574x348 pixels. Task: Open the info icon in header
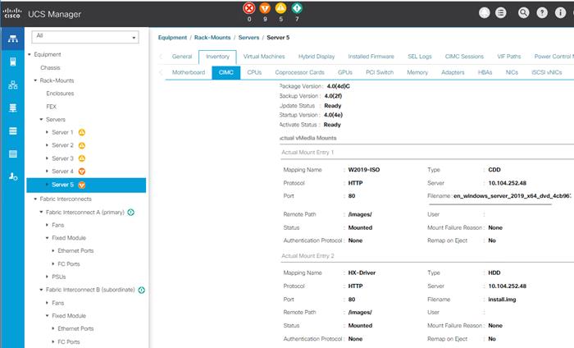[560, 13]
